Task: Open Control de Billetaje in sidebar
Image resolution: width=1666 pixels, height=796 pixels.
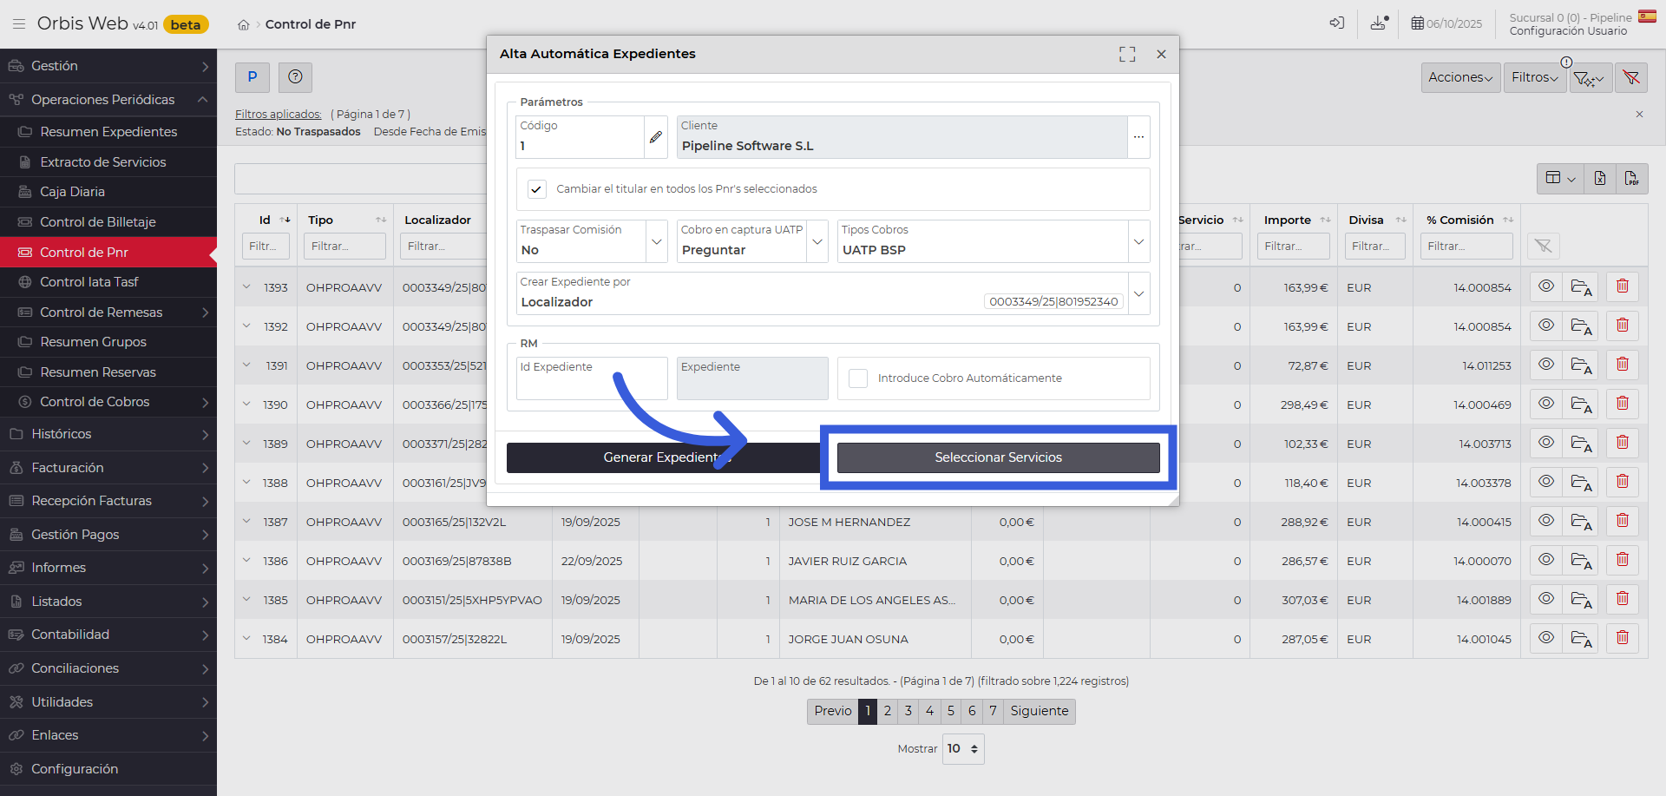Action: (x=98, y=222)
